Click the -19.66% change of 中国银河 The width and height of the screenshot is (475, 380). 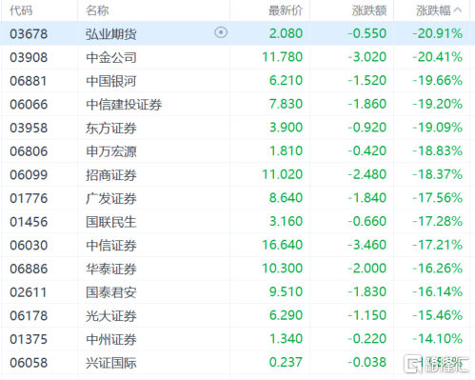click(x=438, y=81)
